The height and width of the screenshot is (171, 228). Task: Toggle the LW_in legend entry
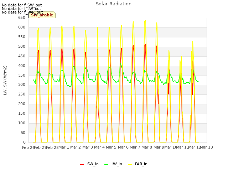coord(113,164)
